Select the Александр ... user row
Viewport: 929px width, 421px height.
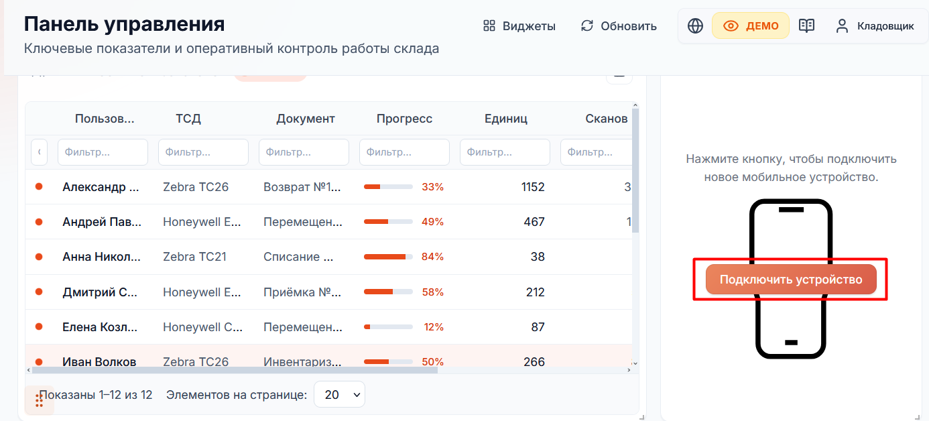tap(328, 187)
